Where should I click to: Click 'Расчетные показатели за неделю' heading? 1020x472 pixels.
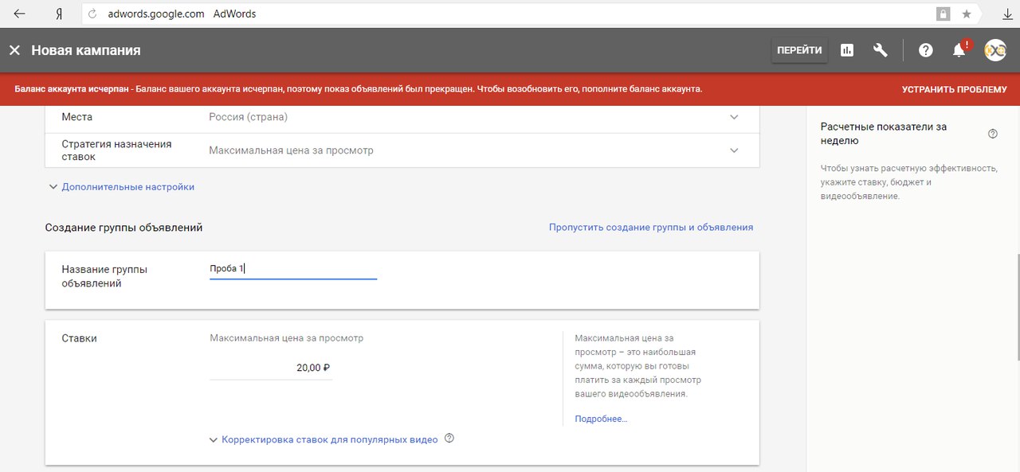[884, 134]
